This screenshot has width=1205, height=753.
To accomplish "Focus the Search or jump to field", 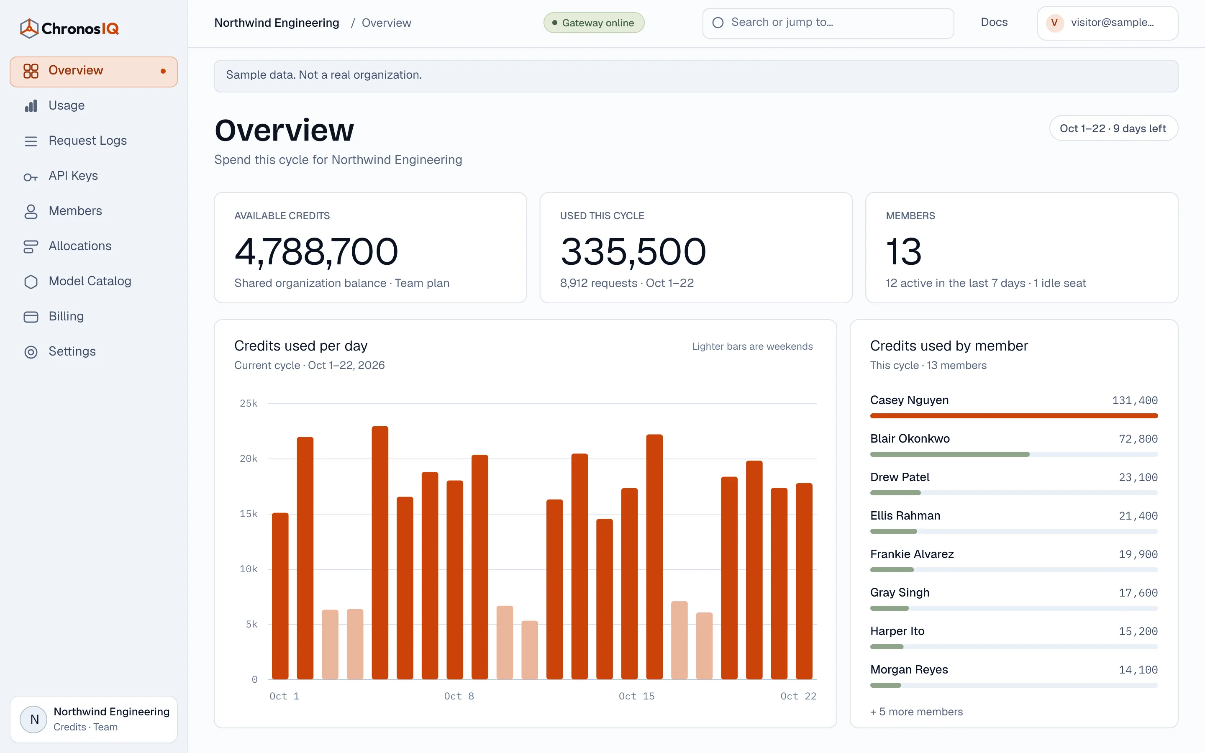I will tap(828, 23).
